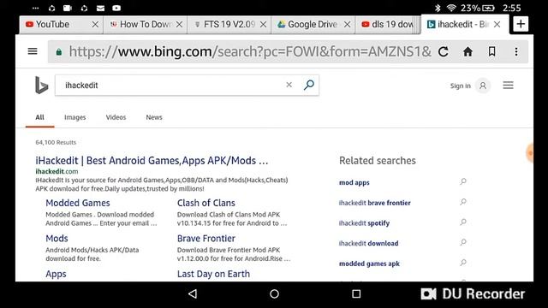Open the ihackedit.com green URL
The height and width of the screenshot is (308, 548).
click(x=57, y=171)
